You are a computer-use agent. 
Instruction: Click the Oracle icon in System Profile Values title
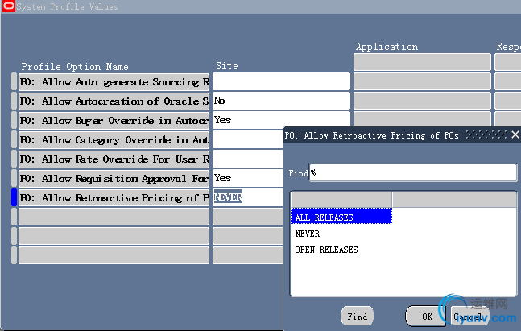[x=8, y=6]
